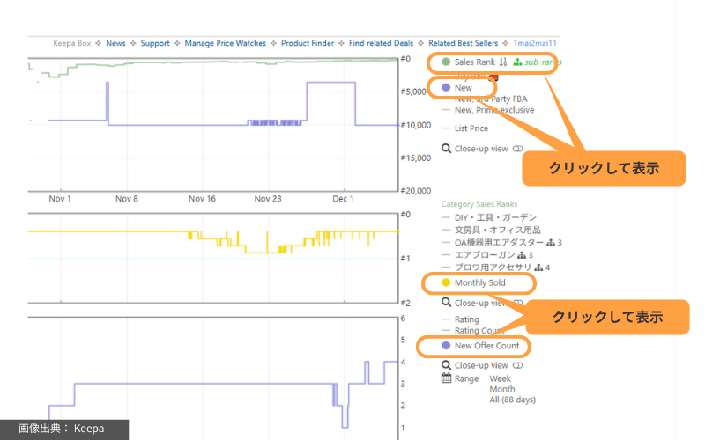This screenshot has width=705, height=440.
Task: Click the Sales Rank sort order icon
Action: (x=502, y=62)
